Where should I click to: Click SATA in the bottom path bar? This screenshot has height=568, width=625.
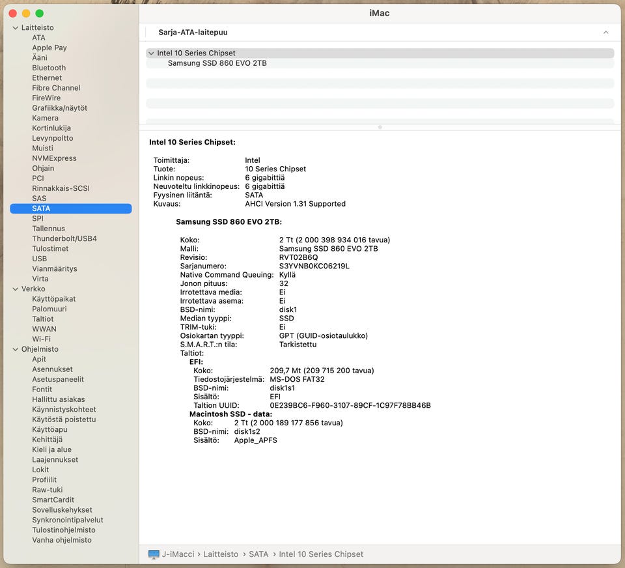tap(258, 554)
